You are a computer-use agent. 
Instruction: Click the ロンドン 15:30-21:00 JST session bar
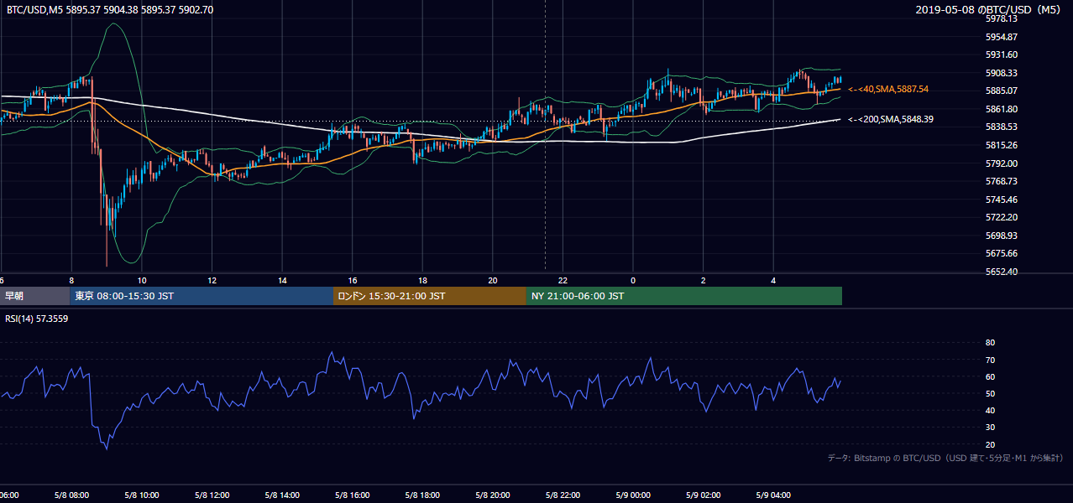430,296
